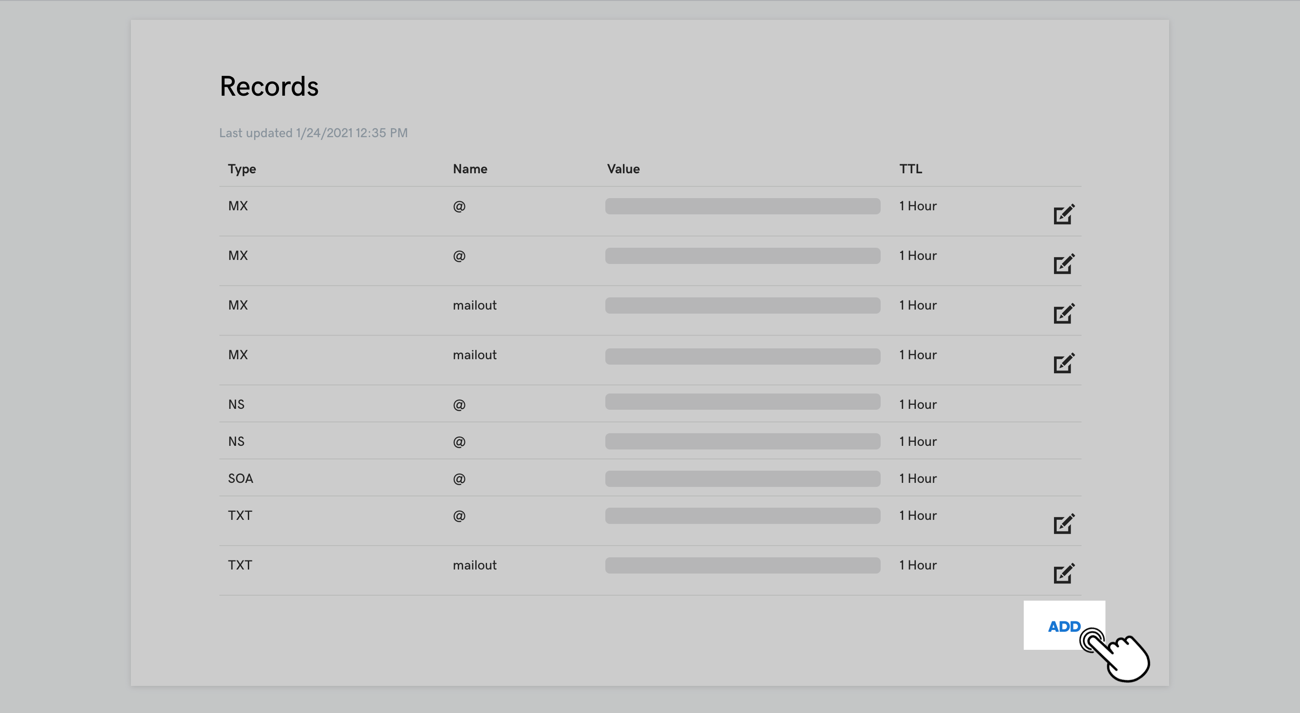Click the 1 Hour TTL in SOA row
The image size is (1300, 713).
pyautogui.click(x=918, y=478)
